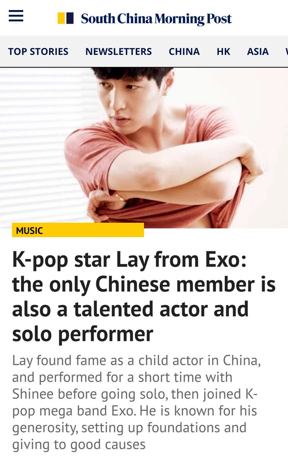The image size is (288, 457).
Task: Open the HK section tab
Action: coord(224,51)
